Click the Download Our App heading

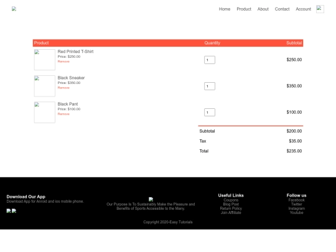click(26, 197)
